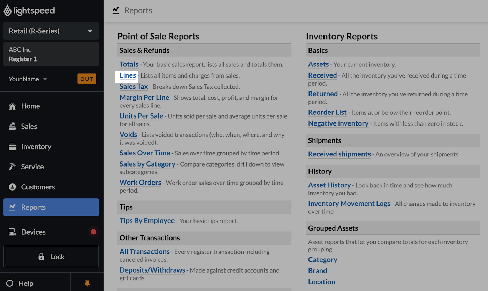Viewport: 488px width, 291px height.
Task: Open the Tips By Employee report
Action: tap(147, 221)
